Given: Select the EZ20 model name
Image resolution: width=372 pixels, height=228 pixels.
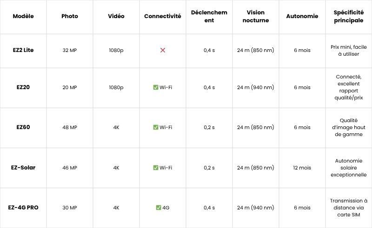Looking at the screenshot, I should [23, 87].
